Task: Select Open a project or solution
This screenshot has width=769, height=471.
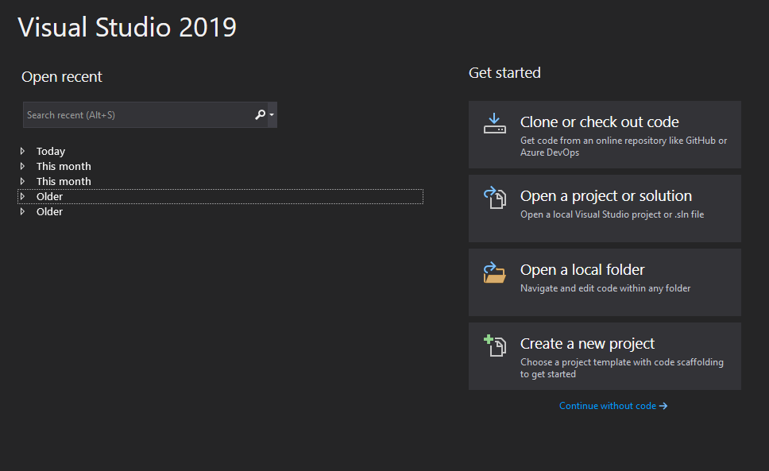Action: coord(605,196)
